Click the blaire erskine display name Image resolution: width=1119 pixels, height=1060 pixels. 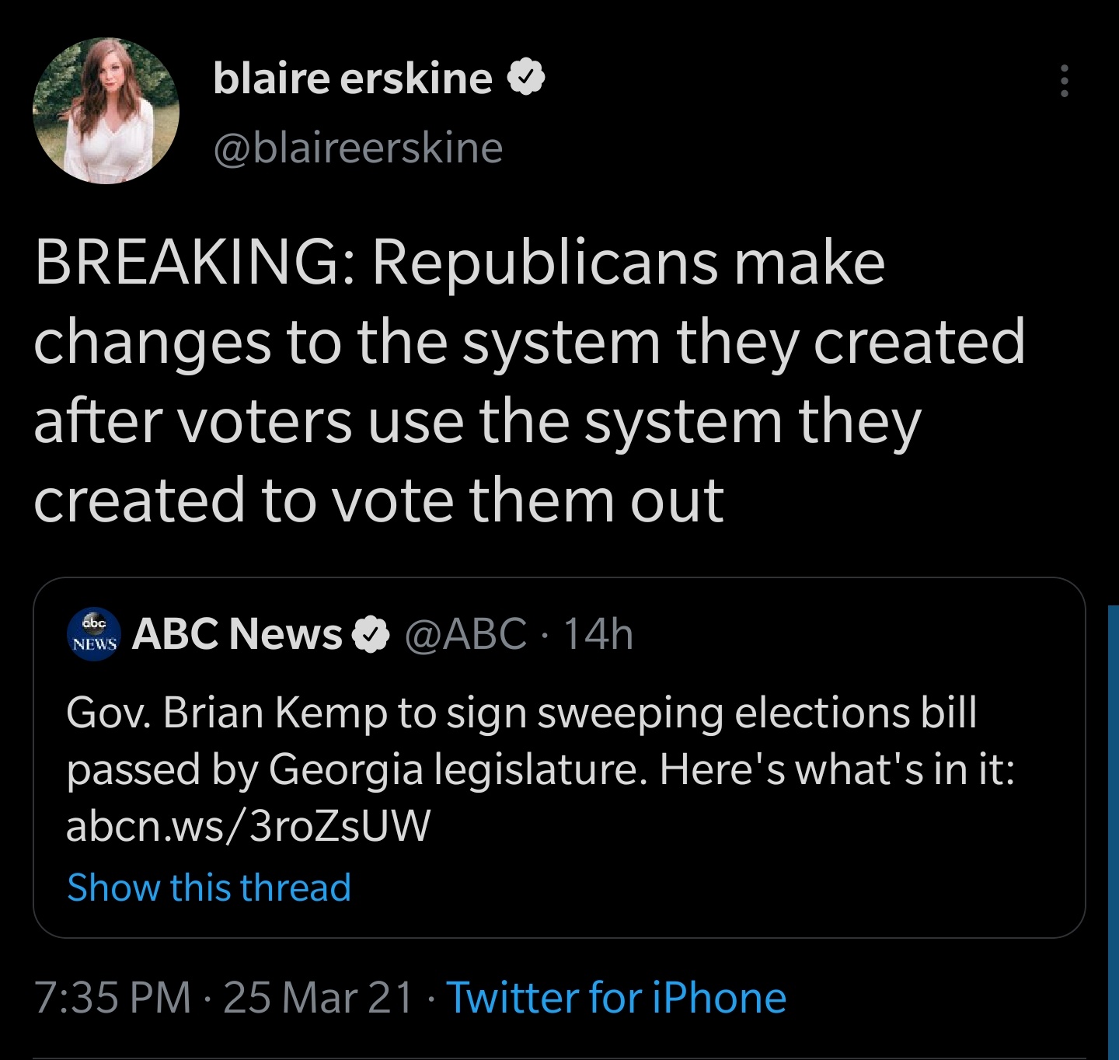tap(353, 78)
